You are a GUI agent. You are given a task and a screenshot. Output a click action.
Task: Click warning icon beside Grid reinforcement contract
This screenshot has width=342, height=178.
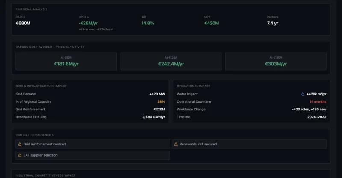20,144
